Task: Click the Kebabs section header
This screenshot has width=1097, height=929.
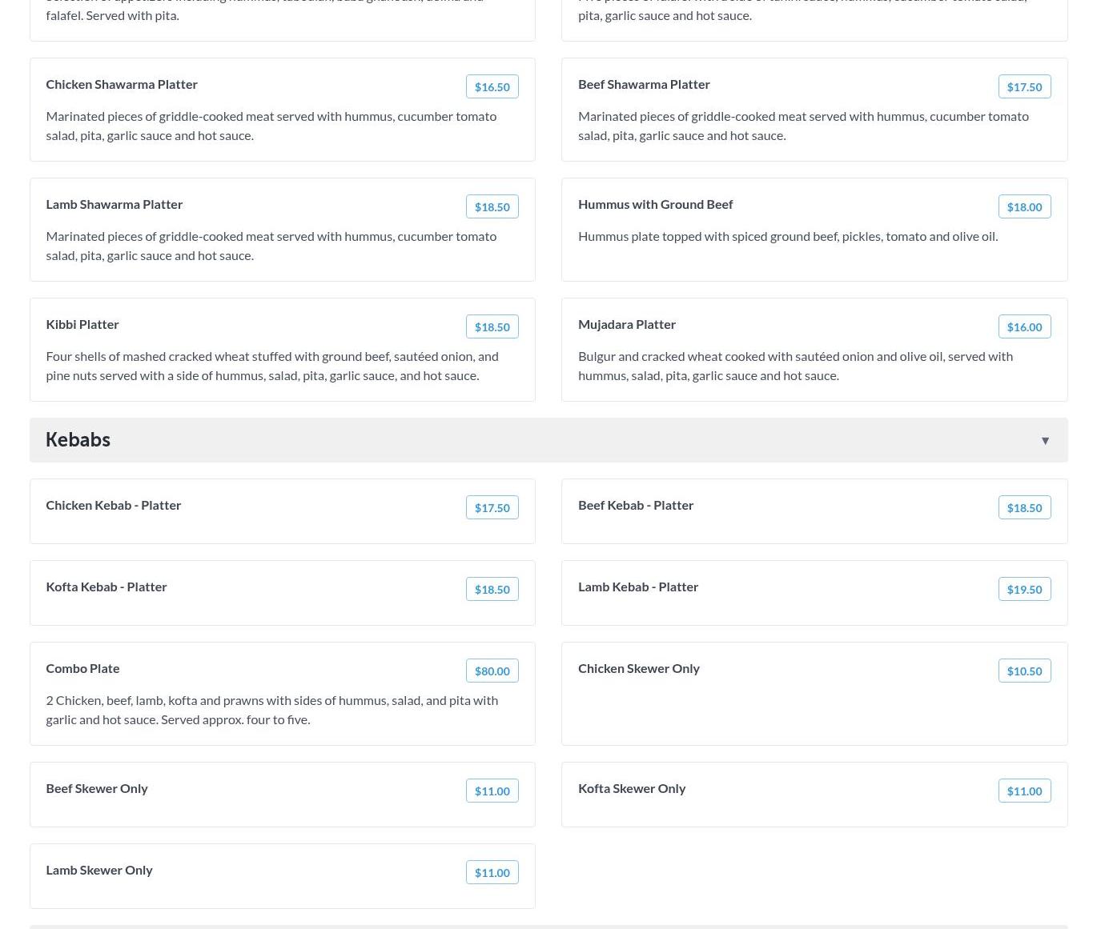Action: tap(78, 440)
